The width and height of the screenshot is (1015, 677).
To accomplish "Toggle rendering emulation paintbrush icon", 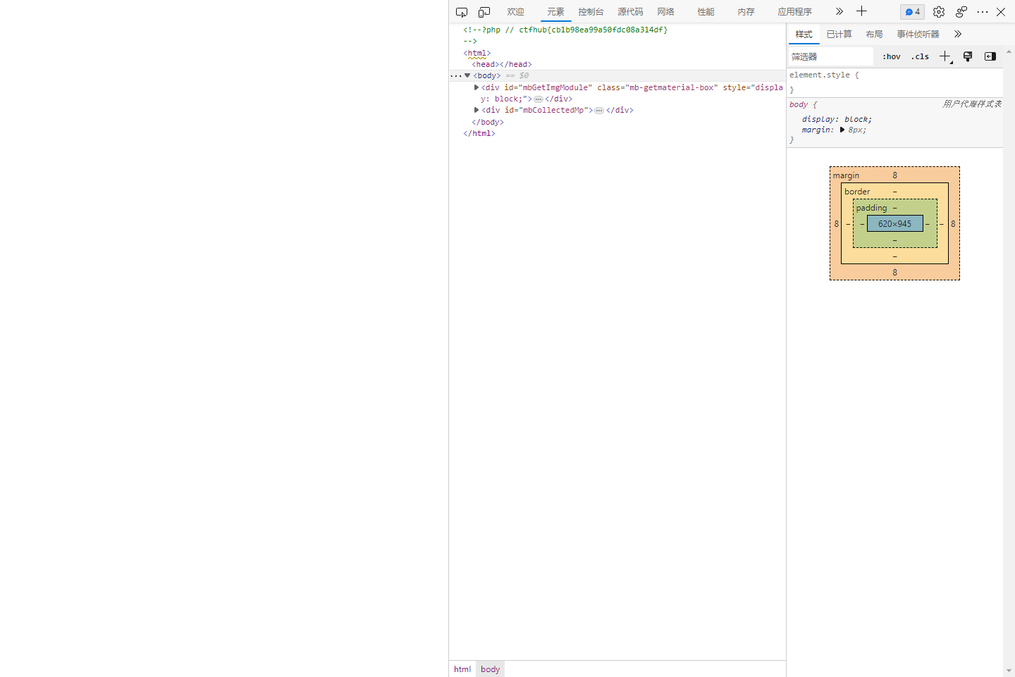I will pyautogui.click(x=968, y=56).
